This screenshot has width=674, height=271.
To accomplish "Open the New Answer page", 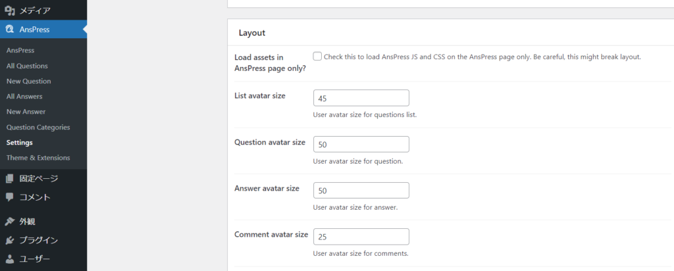I will pyautogui.click(x=26, y=112).
